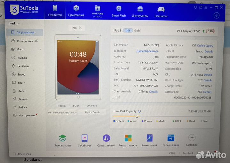This screenshot has width=230, height=163.
Task: Click the skin t-shirt icon in title bar
Action: click(x=195, y=7)
